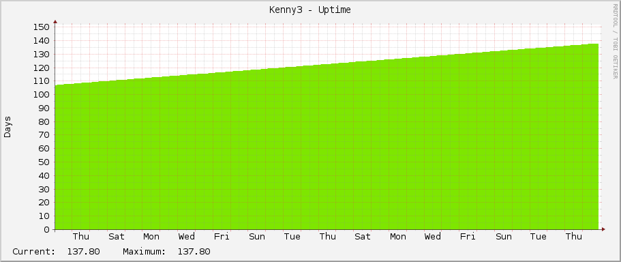
Task: Click the "50" tick label on the Days axis
Action: (44, 162)
